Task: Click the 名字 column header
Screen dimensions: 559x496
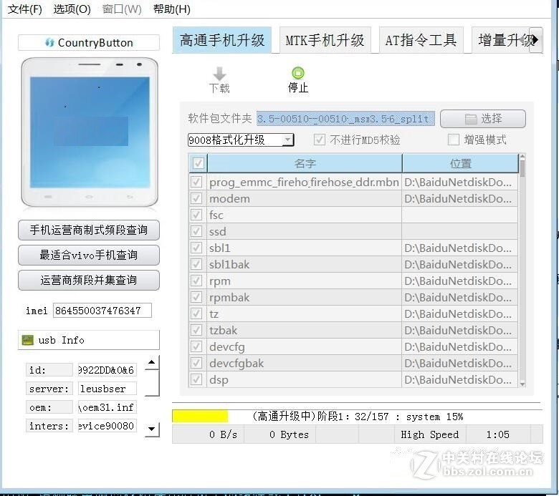Action: [305, 163]
